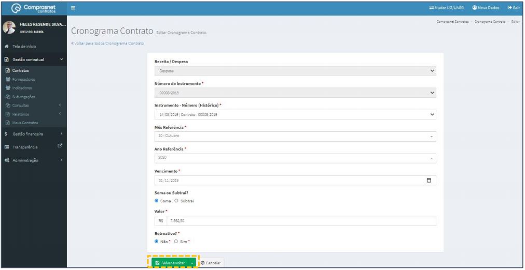Toggle the hamburger sidebar menu icon
The image size is (525, 270).
coord(73,8)
